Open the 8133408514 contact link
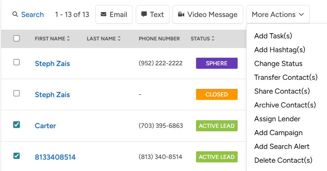 click(x=55, y=157)
